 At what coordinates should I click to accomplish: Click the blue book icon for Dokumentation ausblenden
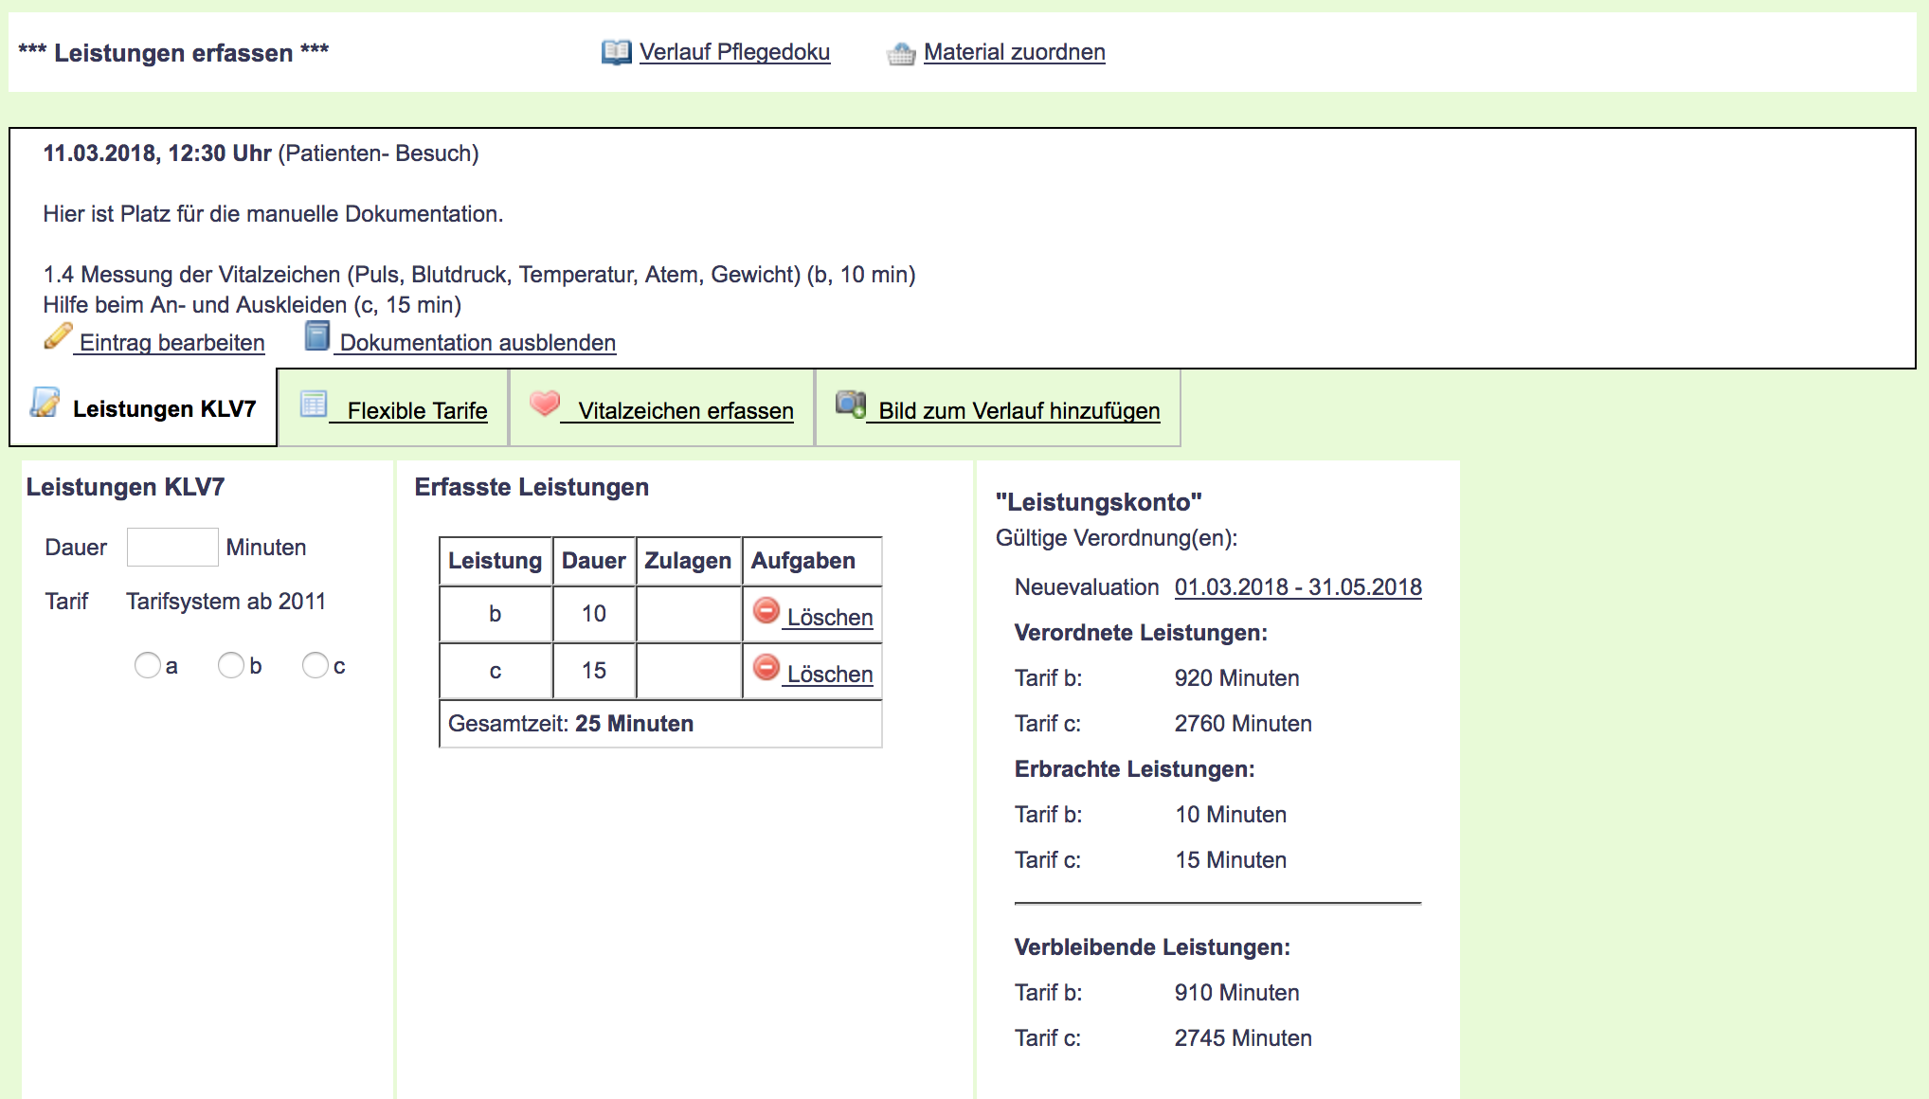316,336
